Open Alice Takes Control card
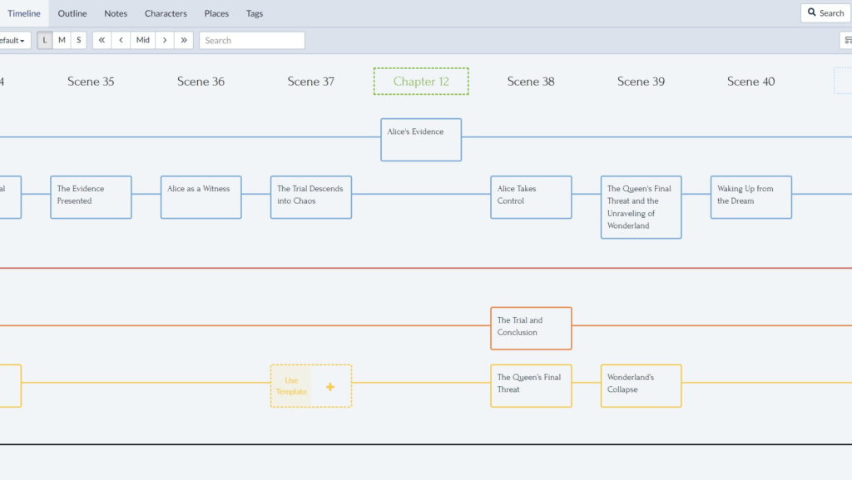Screen dimensions: 852x480 click(x=531, y=197)
